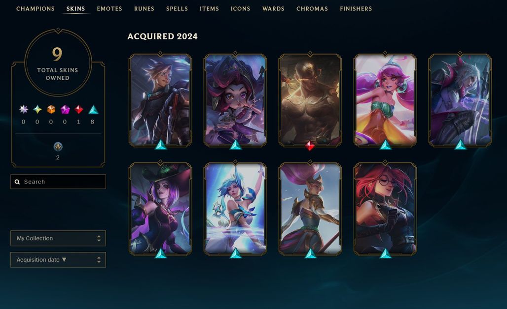The image size is (507, 309).
Task: Switch to the Champions tab
Action: pyautogui.click(x=36, y=9)
